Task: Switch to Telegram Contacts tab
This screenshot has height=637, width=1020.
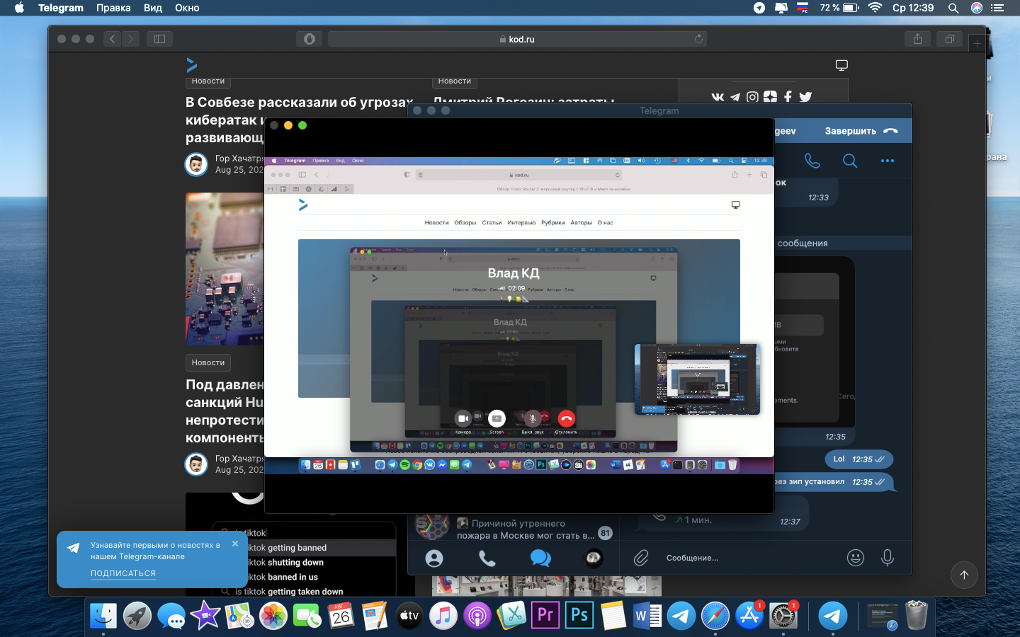Action: coord(434,558)
